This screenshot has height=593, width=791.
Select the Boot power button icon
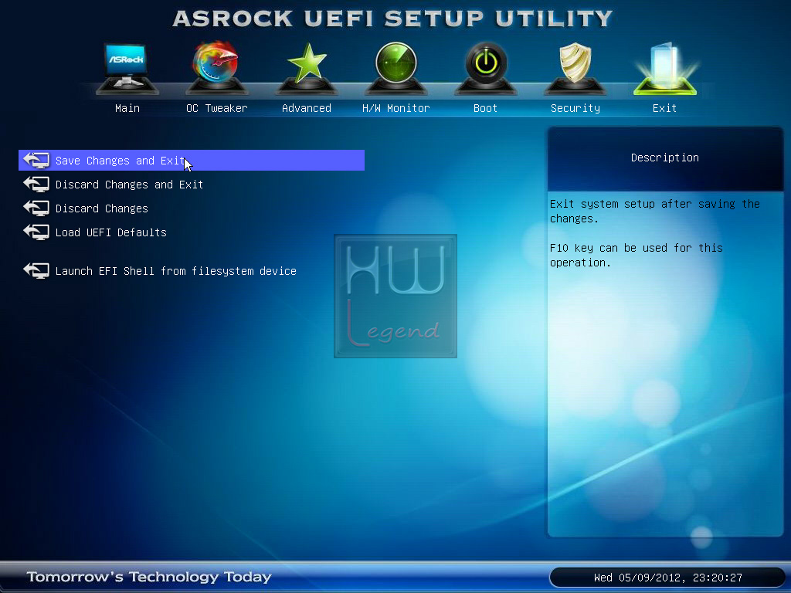tap(485, 69)
